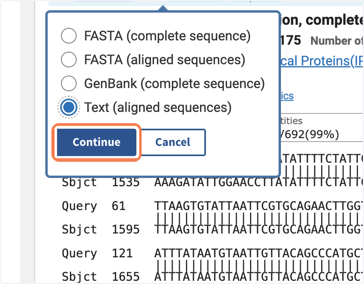Click Sbjct 1655 position number
Screen dimensions: 364x284
(126, 276)
